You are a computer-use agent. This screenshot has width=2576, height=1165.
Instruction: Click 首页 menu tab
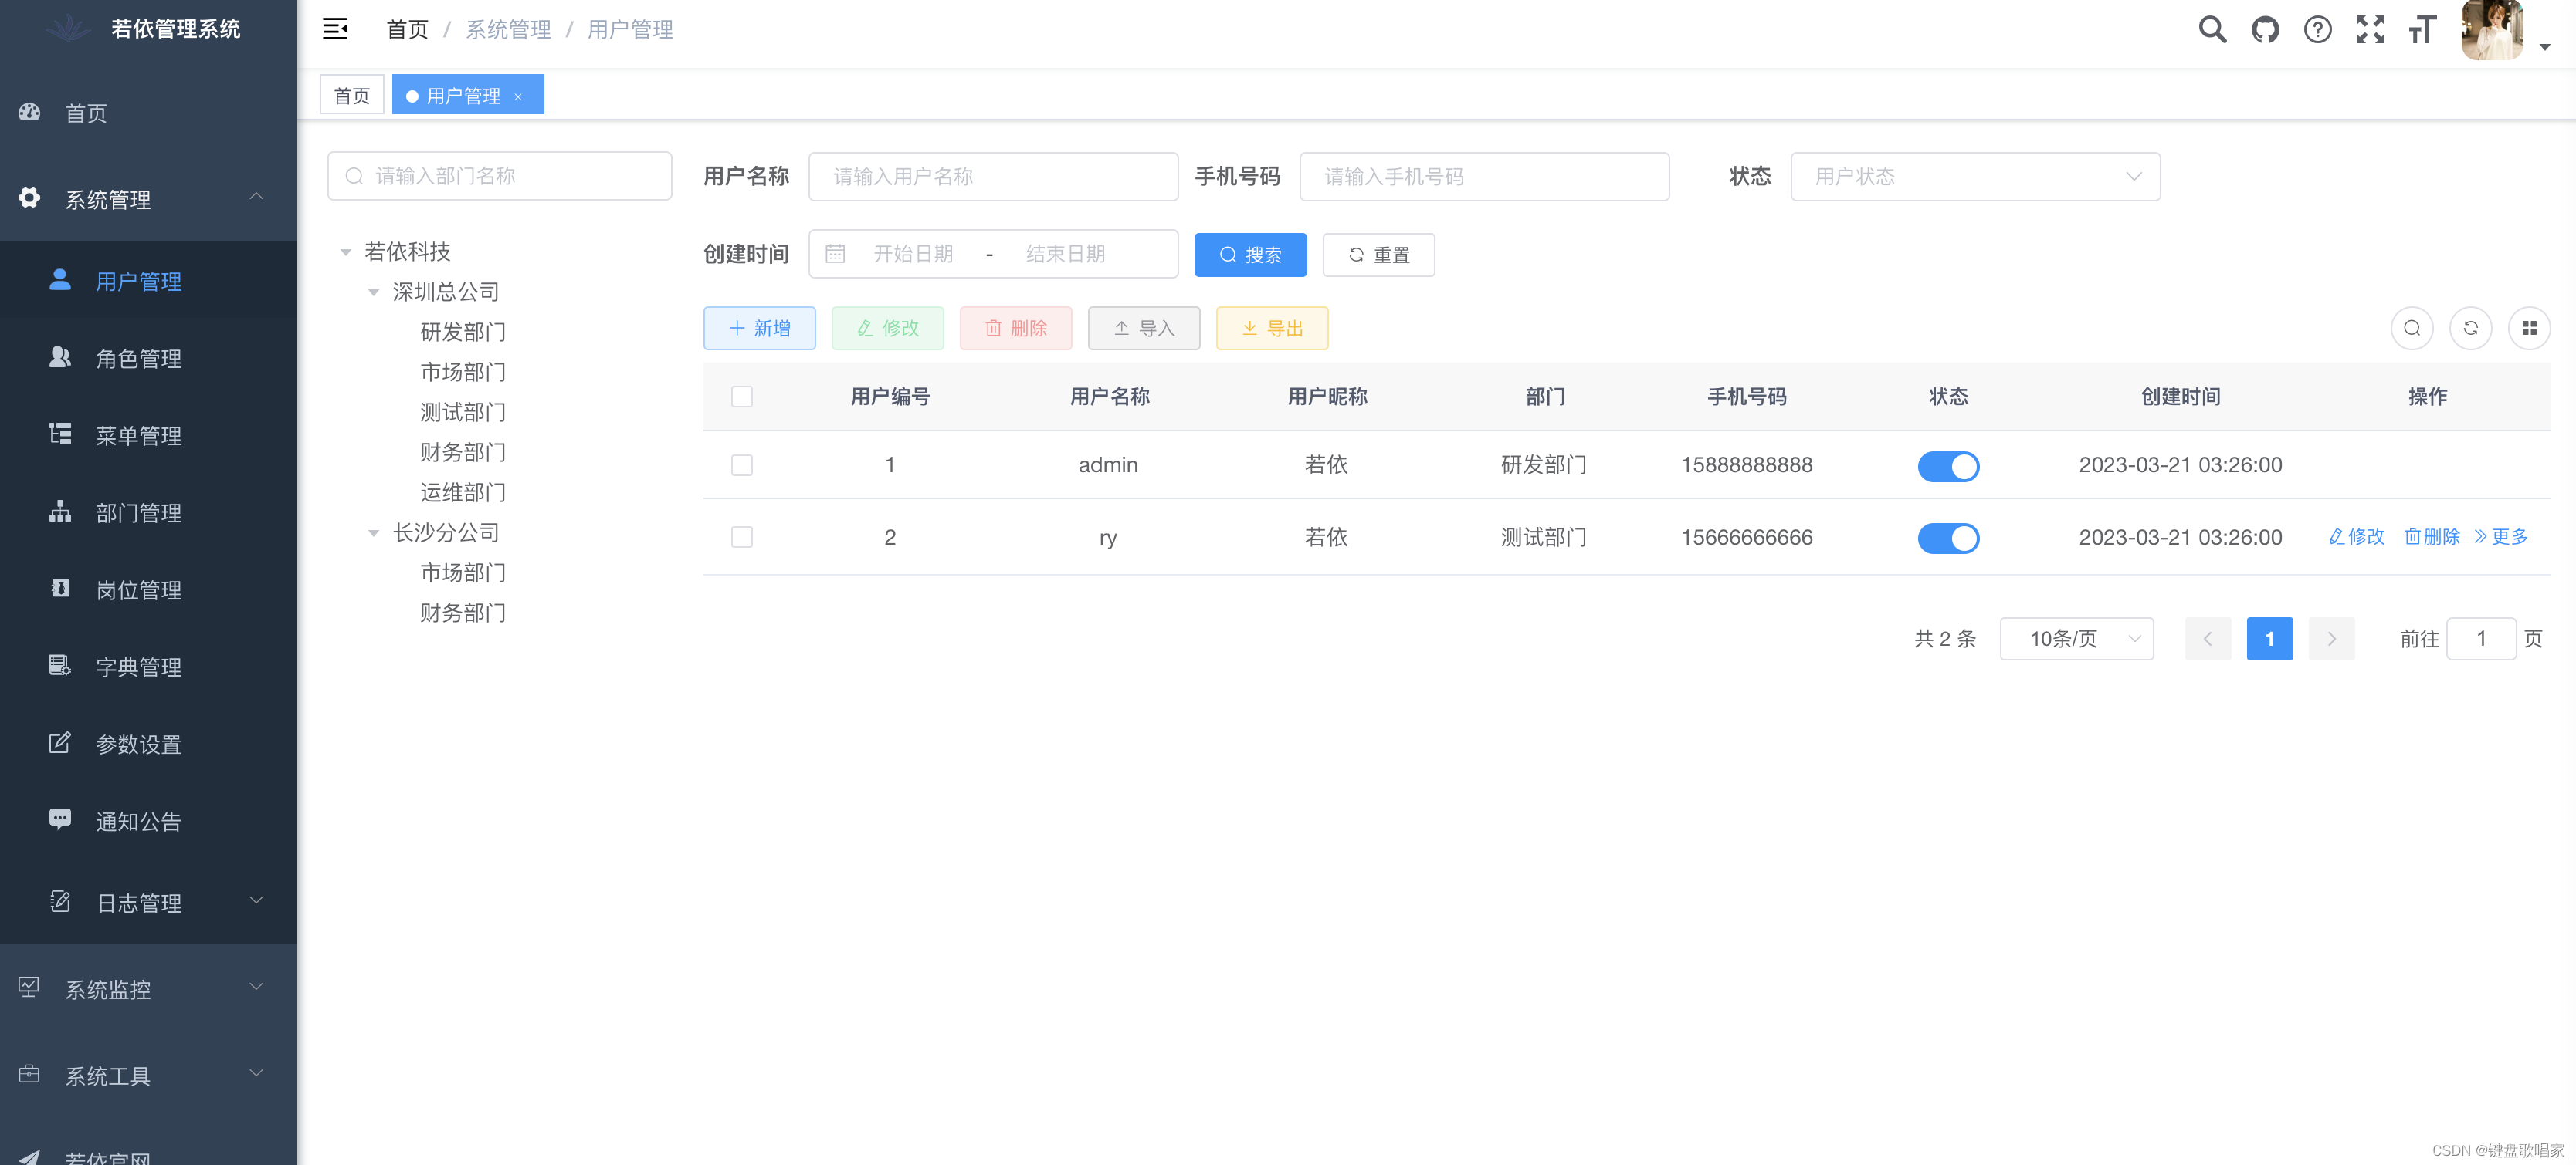coord(351,95)
